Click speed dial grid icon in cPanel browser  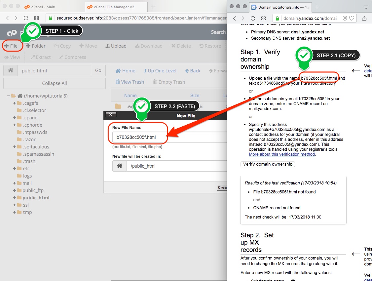coord(36,18)
